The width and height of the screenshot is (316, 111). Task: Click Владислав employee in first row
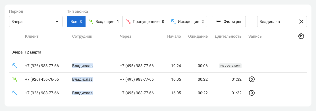point(82,66)
